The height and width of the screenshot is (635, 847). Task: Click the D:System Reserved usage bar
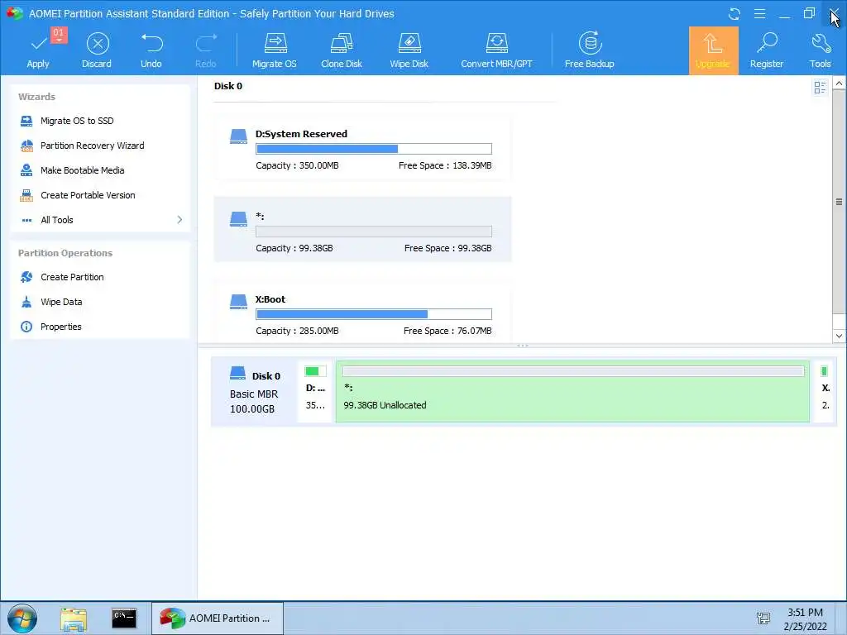(374, 149)
